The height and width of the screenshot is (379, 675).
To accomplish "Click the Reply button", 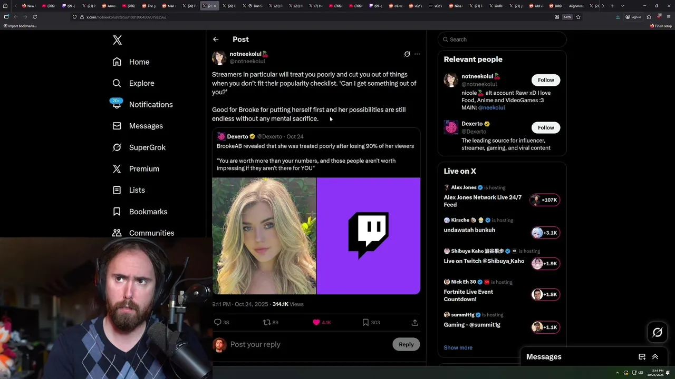I will coord(406,344).
